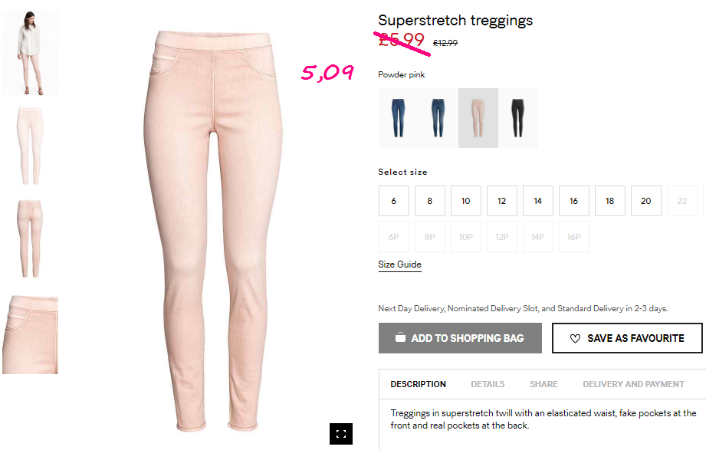Switch to the Share tab
This screenshot has width=706, height=450.
(x=543, y=384)
